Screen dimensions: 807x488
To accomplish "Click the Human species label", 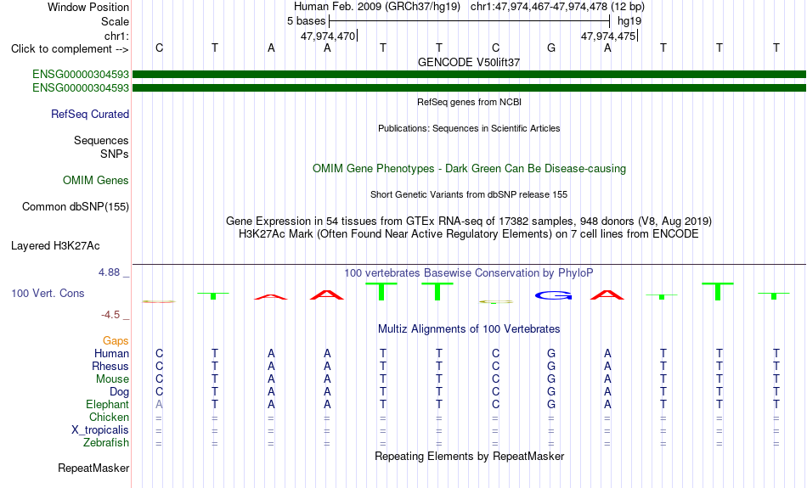I will click(x=111, y=354).
